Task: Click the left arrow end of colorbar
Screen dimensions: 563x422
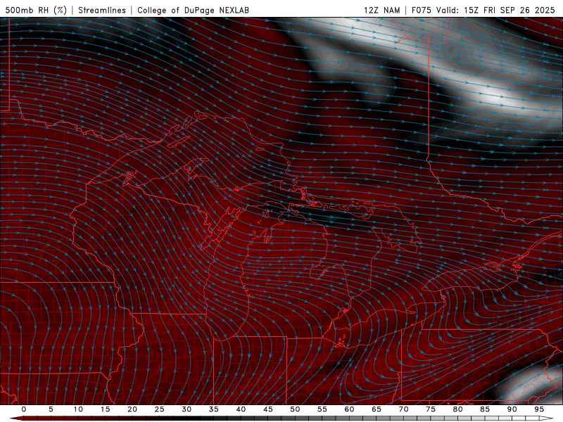Action: click(x=16, y=418)
